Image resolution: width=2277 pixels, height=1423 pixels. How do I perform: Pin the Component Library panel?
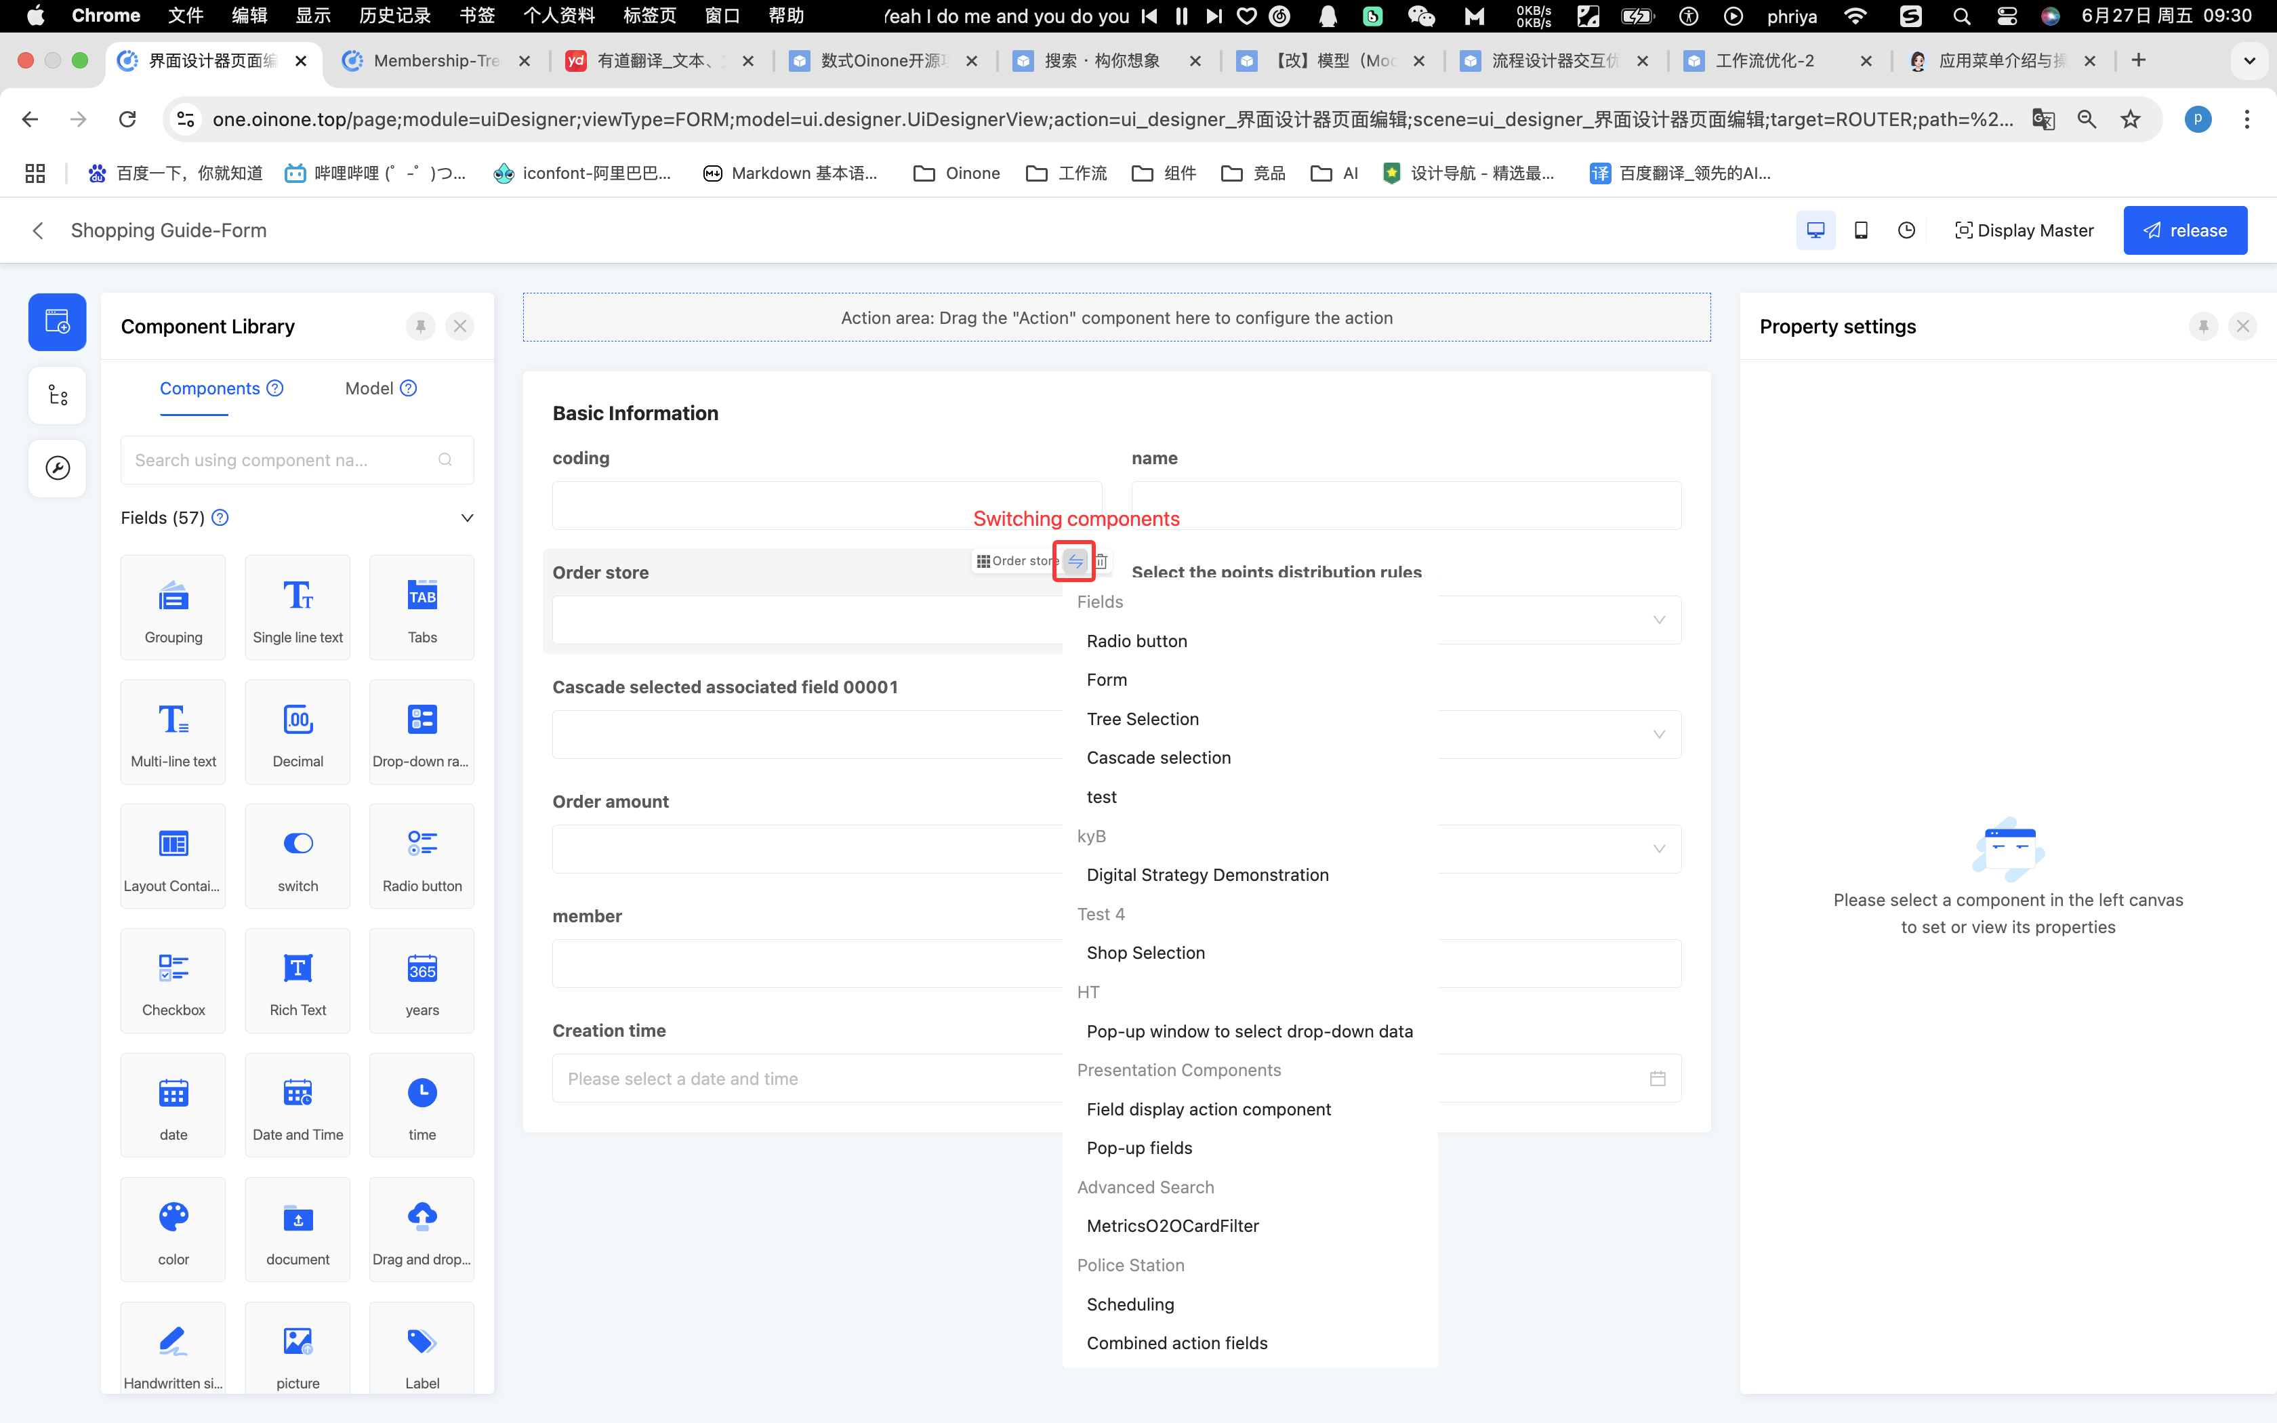pyautogui.click(x=421, y=327)
